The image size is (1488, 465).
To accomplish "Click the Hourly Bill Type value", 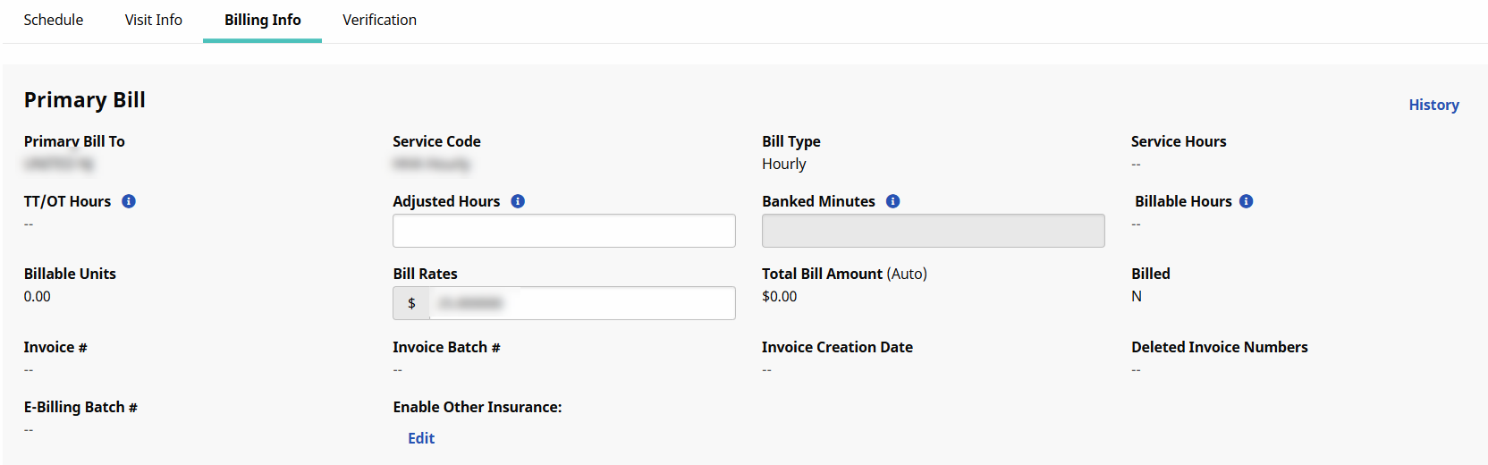I will point(783,164).
